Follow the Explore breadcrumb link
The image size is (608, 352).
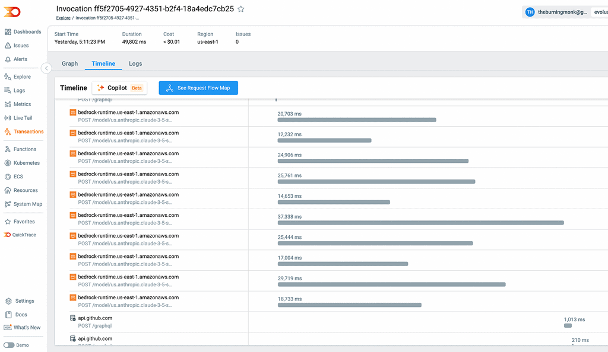coord(63,18)
